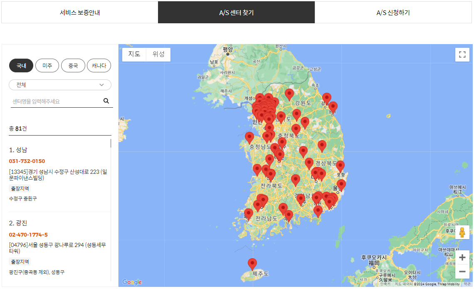474x289 pixels.
Task: Click the 광진구(중곡동 제외), 성동구 text
Action: 37,272
